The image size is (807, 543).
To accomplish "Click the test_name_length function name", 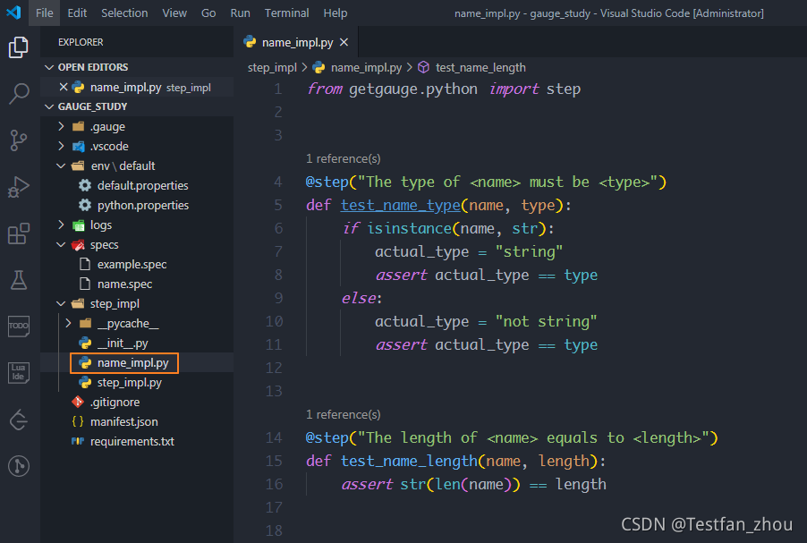I will point(409,461).
